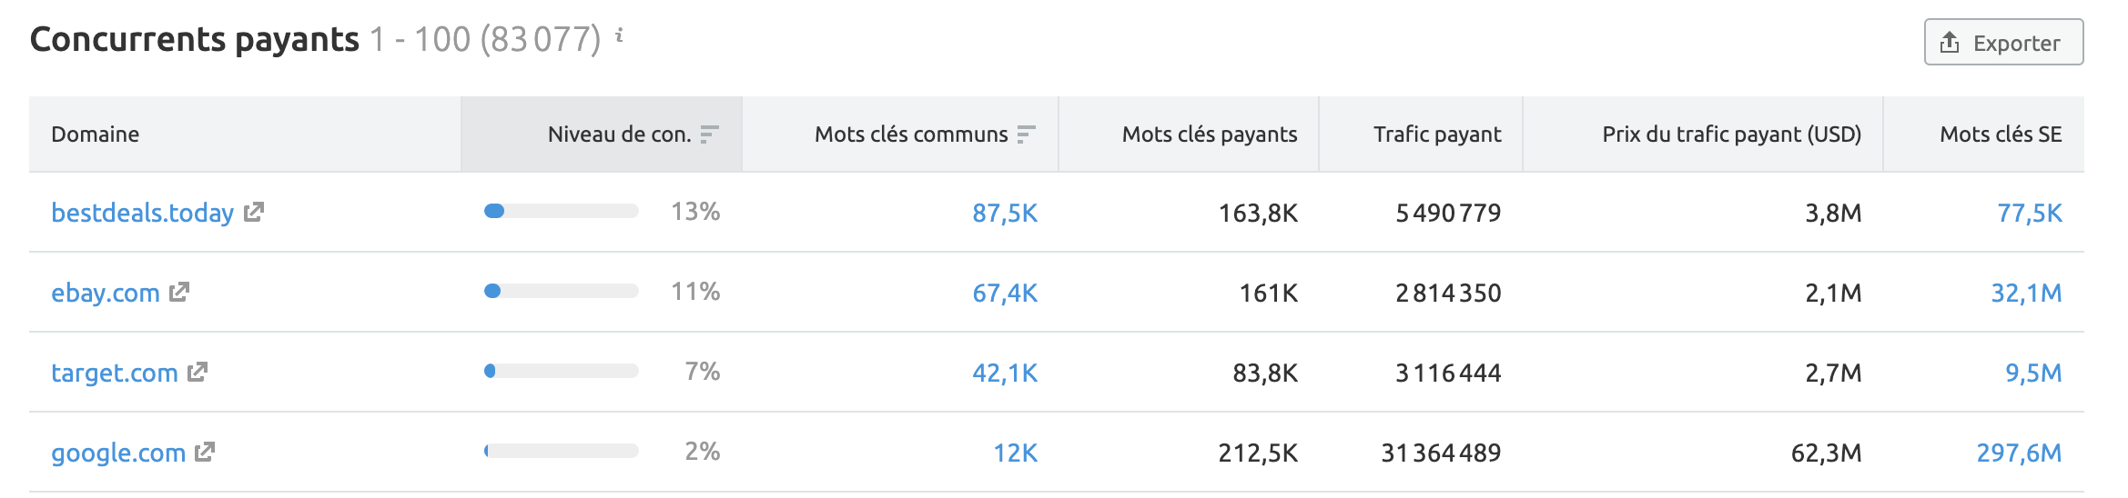Open 87,5K common keywords for bestdeals.today
This screenshot has height=498, width=2128.
(x=1004, y=213)
